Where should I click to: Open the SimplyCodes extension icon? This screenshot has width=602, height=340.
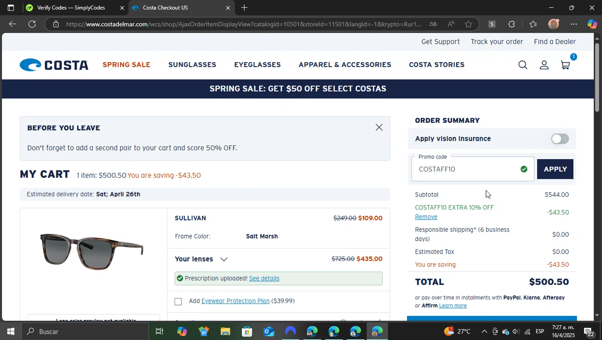[x=492, y=24]
